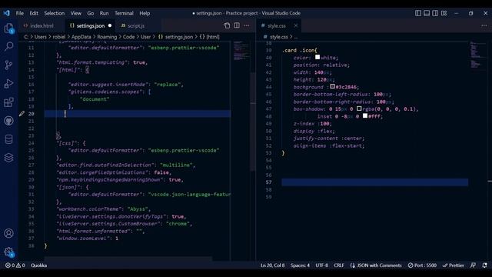The height and width of the screenshot is (277, 492).
Task: Click the unsaved dot on settings.json tab
Action: 110,25
